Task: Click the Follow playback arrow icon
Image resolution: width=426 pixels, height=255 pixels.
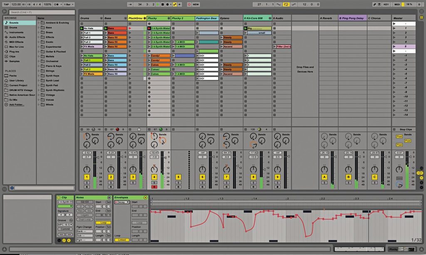Action: point(130,4)
